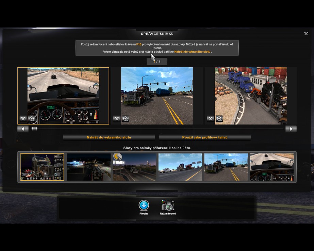The width and height of the screenshot is (314, 251).
Task: Pick the Bitumen sign slot thumbnail
Action: [x=134, y=167]
